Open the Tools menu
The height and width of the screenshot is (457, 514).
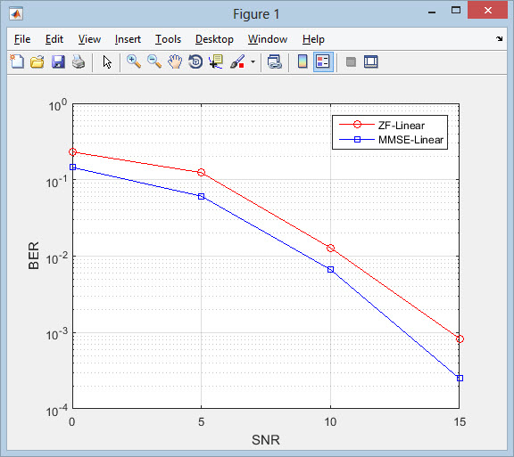pos(168,39)
